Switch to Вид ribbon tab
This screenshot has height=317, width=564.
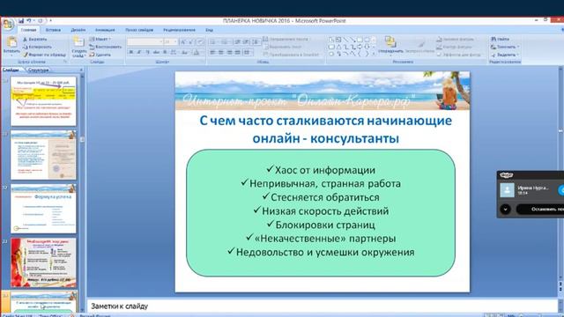[209, 30]
